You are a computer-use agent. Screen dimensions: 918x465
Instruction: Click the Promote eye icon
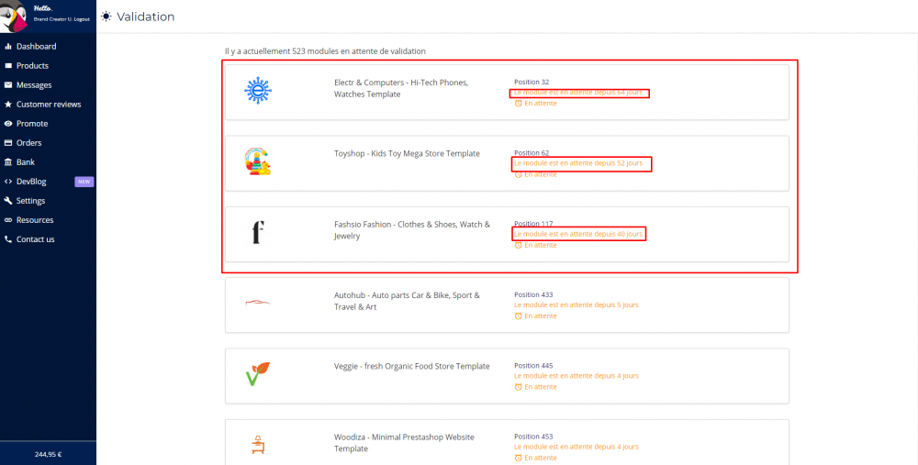[8, 124]
